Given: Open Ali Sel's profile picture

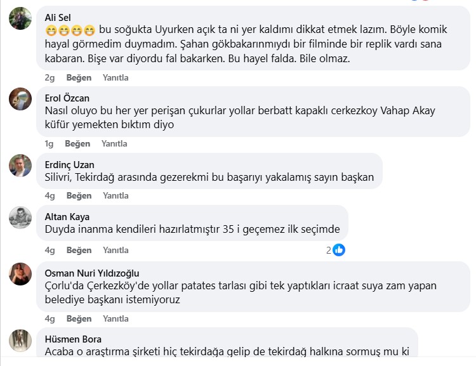Looking at the screenshot, I should click(20, 18).
